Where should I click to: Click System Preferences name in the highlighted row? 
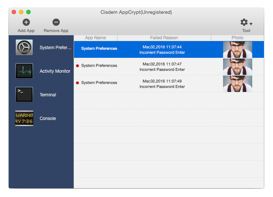click(x=99, y=48)
